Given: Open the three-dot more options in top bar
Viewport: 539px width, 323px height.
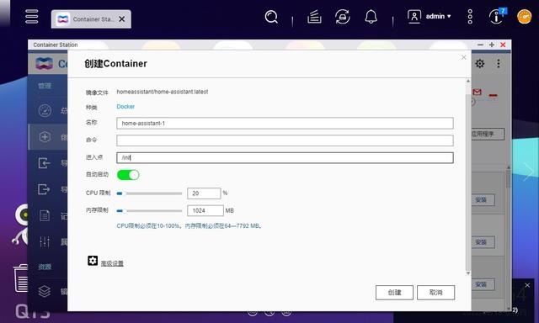Looking at the screenshot, I should [470, 17].
